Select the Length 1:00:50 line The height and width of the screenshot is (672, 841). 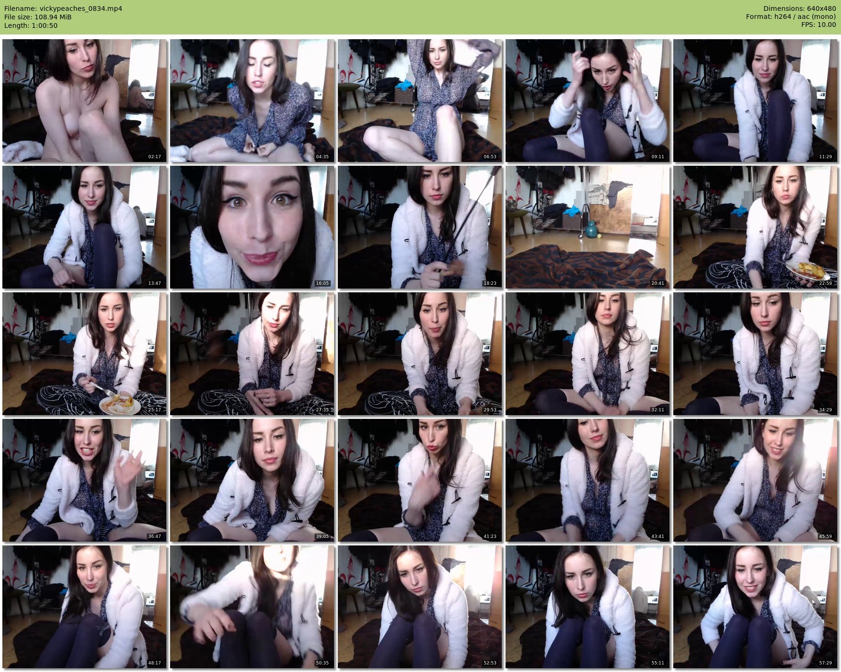pos(31,26)
